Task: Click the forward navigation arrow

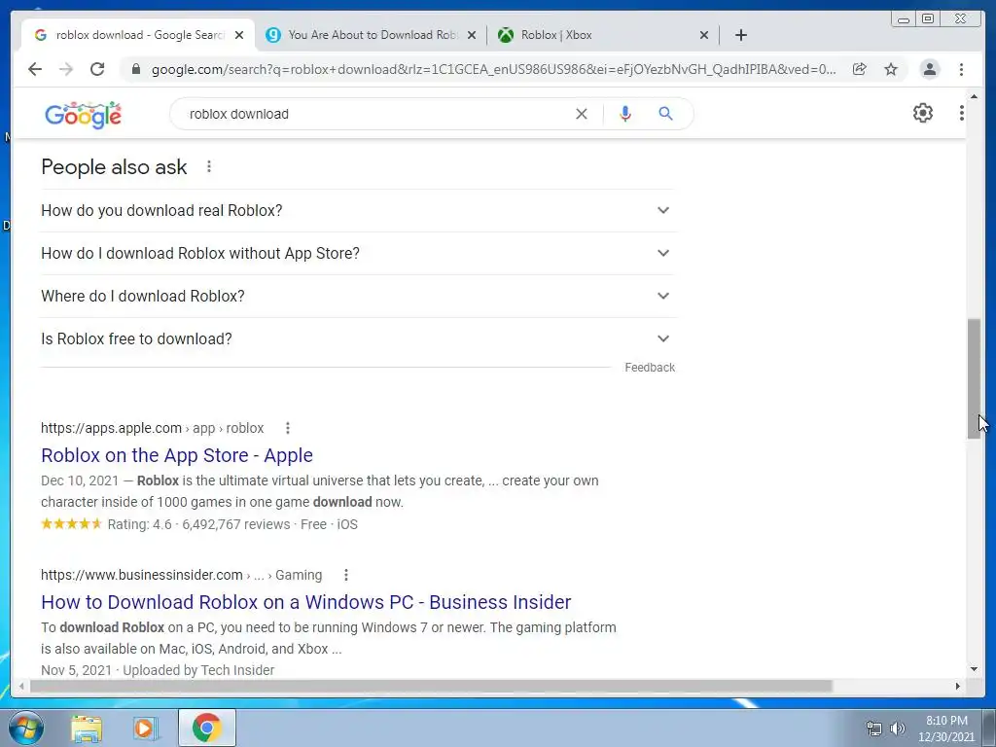Action: (66, 69)
